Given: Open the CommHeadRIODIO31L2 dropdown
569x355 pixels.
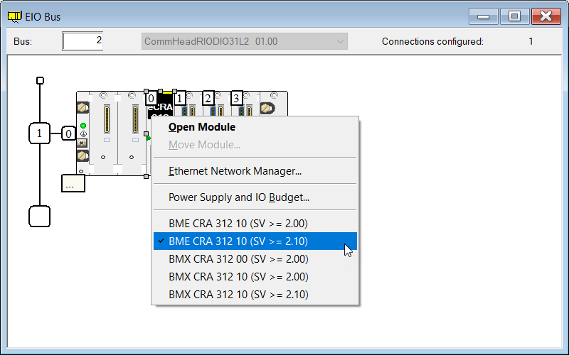Looking at the screenshot, I should point(244,41).
